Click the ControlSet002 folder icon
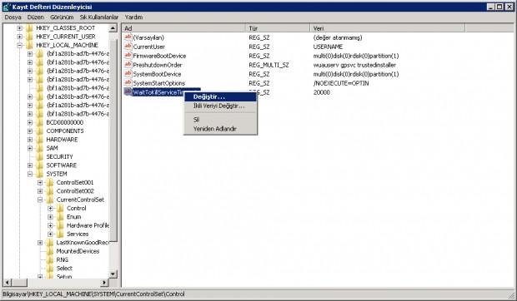The width and height of the screenshot is (517, 301). point(50,191)
